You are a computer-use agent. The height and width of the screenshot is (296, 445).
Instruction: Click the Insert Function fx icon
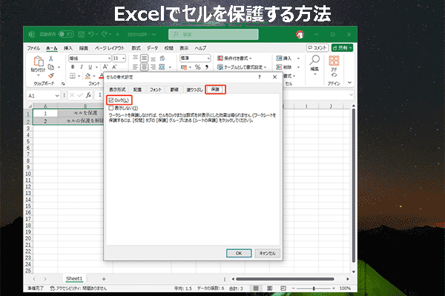tap(88, 95)
